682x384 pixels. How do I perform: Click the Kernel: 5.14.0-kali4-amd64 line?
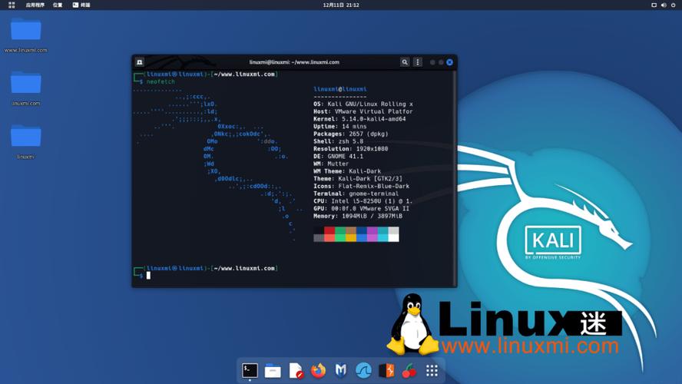click(359, 119)
